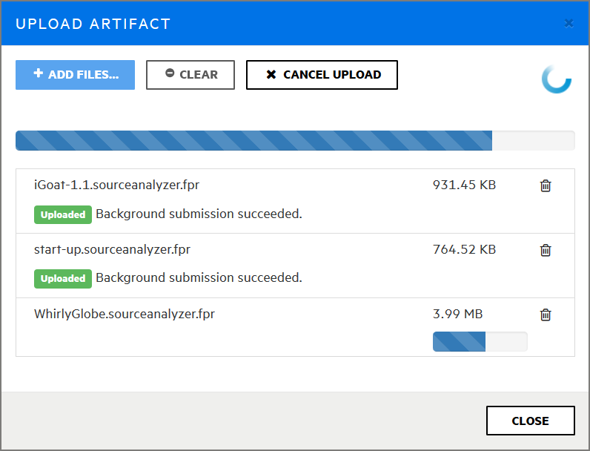Click the overall upload progress bar
Image resolution: width=590 pixels, height=451 pixels.
pyautogui.click(x=295, y=141)
